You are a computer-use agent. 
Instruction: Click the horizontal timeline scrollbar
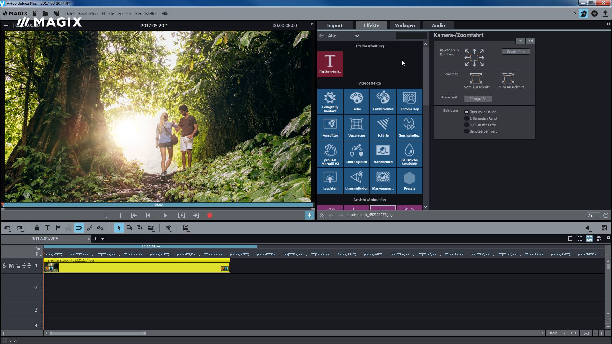click(x=98, y=333)
